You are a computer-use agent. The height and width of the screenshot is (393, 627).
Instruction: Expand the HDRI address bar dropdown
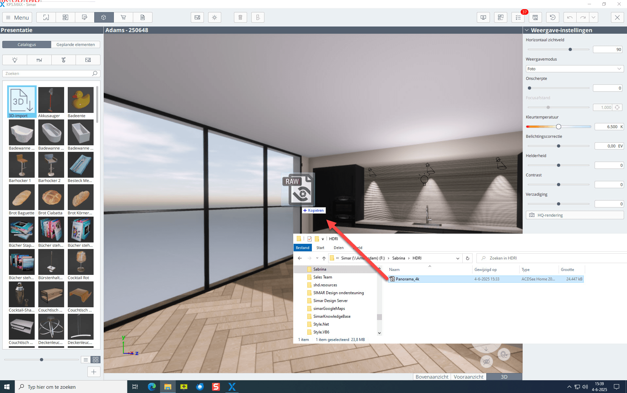click(457, 258)
